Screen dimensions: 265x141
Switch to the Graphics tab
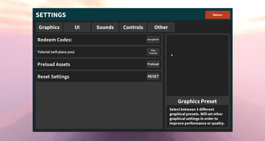(x=49, y=27)
